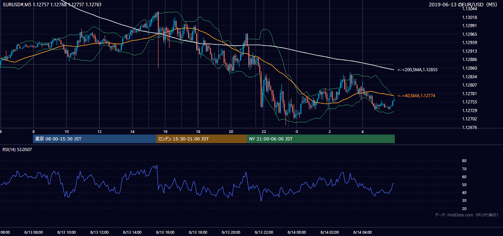Viewport: 503px width, 236px height.
Task: Click hour tick 14 under the candlestick chart
Action: tap(132, 131)
